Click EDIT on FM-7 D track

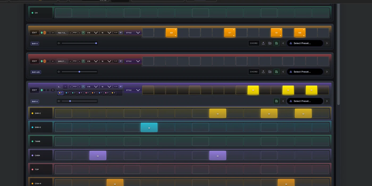(x=35, y=33)
